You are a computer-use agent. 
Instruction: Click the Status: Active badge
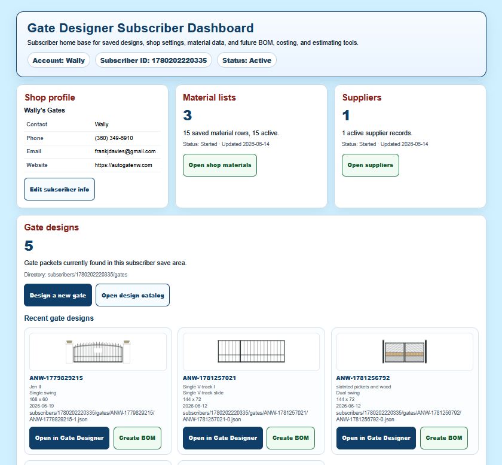tap(247, 60)
